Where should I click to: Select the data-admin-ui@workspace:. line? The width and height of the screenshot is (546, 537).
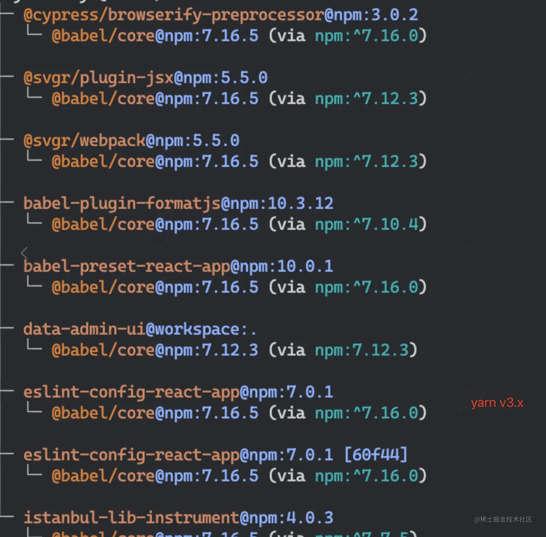coord(140,329)
